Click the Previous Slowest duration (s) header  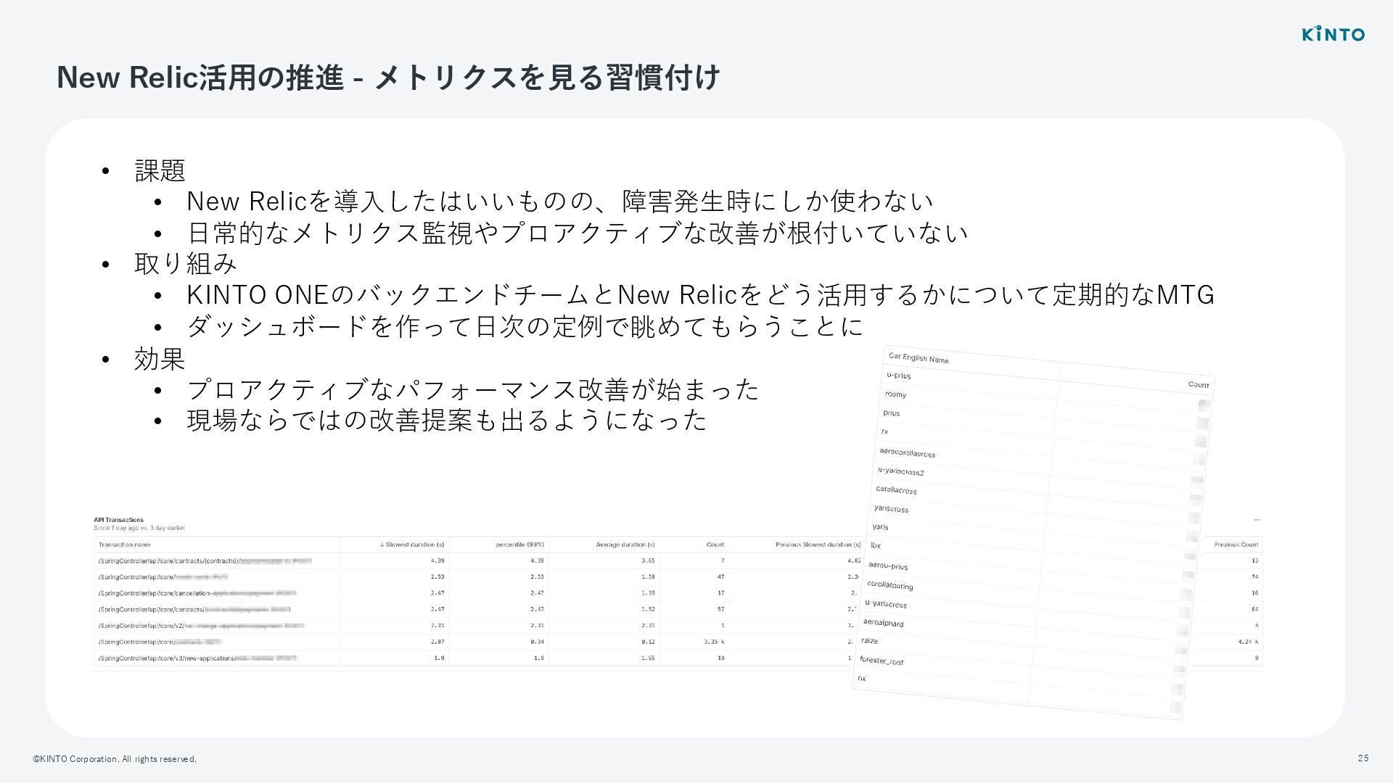818,544
